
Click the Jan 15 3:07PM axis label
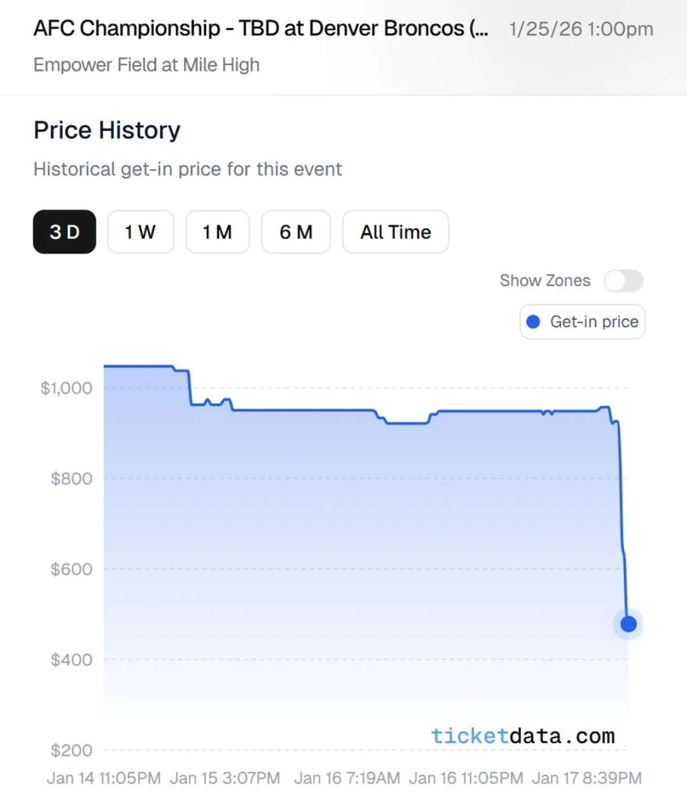click(225, 778)
